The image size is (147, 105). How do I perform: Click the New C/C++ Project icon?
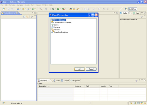(18, 9)
